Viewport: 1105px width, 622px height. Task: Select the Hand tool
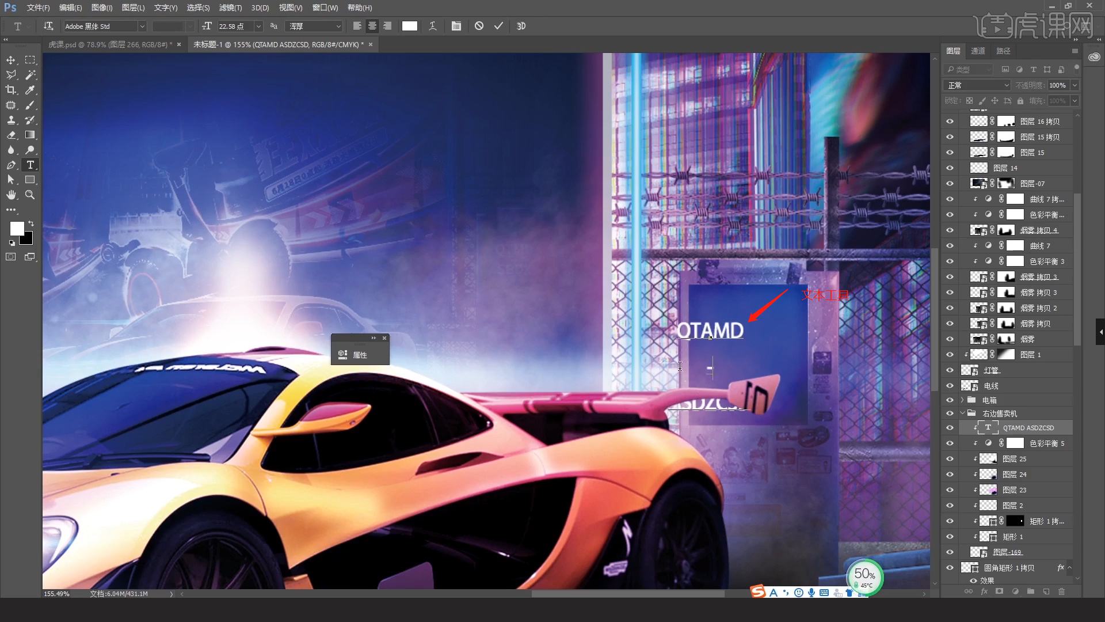tap(11, 195)
